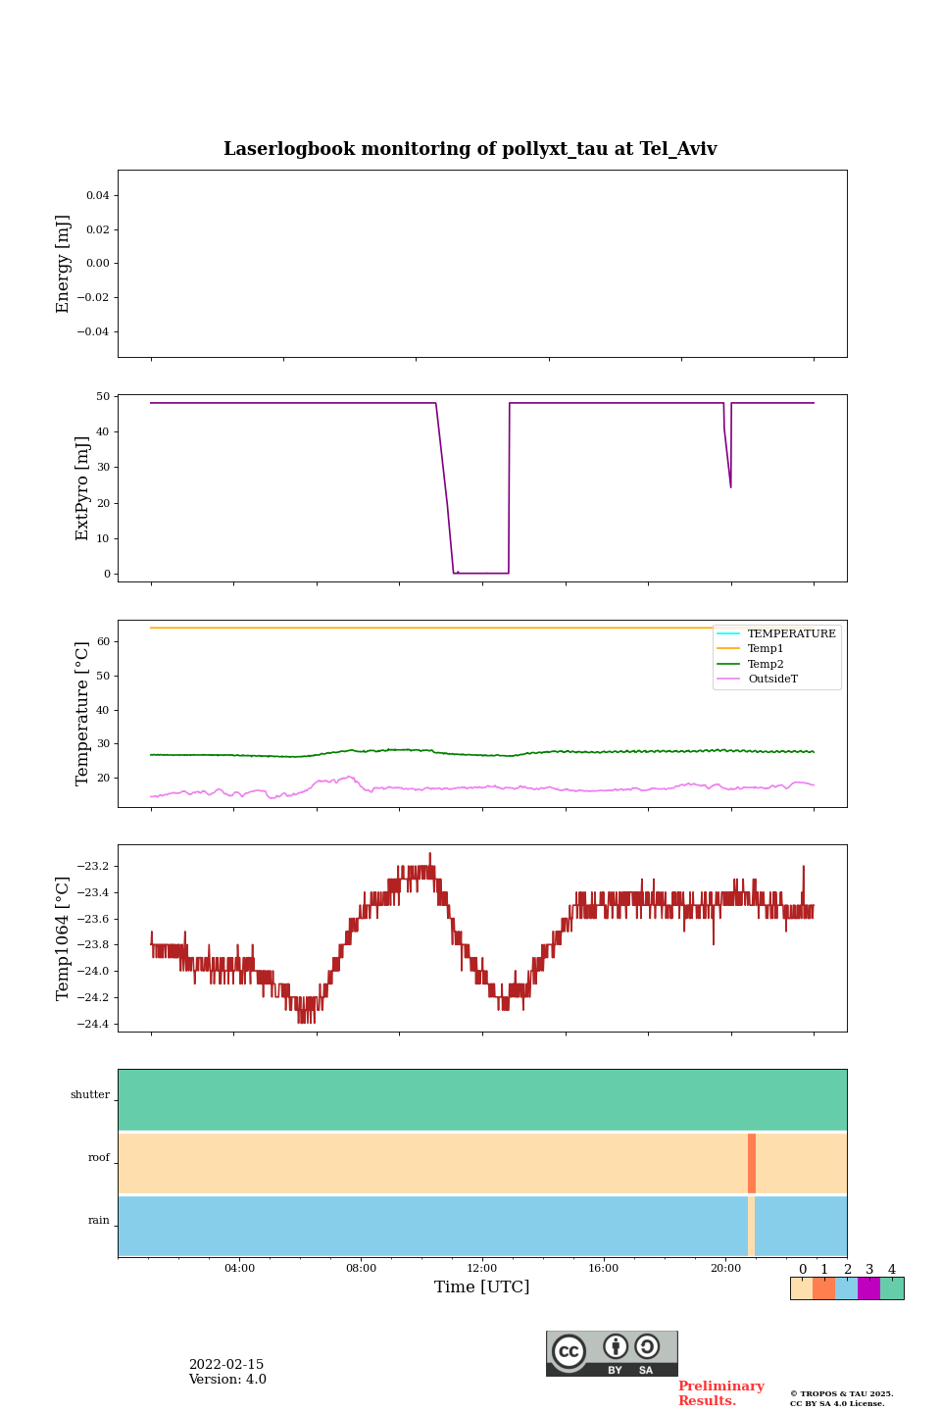Click the rain row label

pos(99,1220)
